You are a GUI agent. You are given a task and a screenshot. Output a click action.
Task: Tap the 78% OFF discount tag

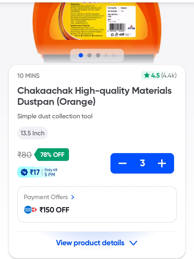pyautogui.click(x=52, y=155)
